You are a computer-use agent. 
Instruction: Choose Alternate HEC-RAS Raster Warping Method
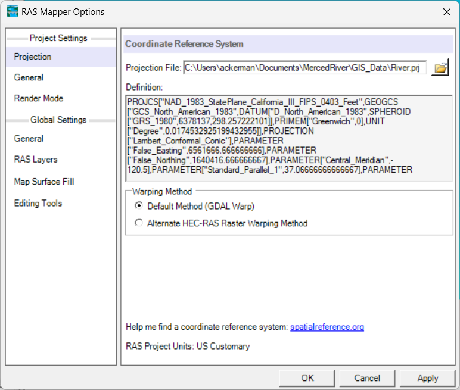coord(139,224)
